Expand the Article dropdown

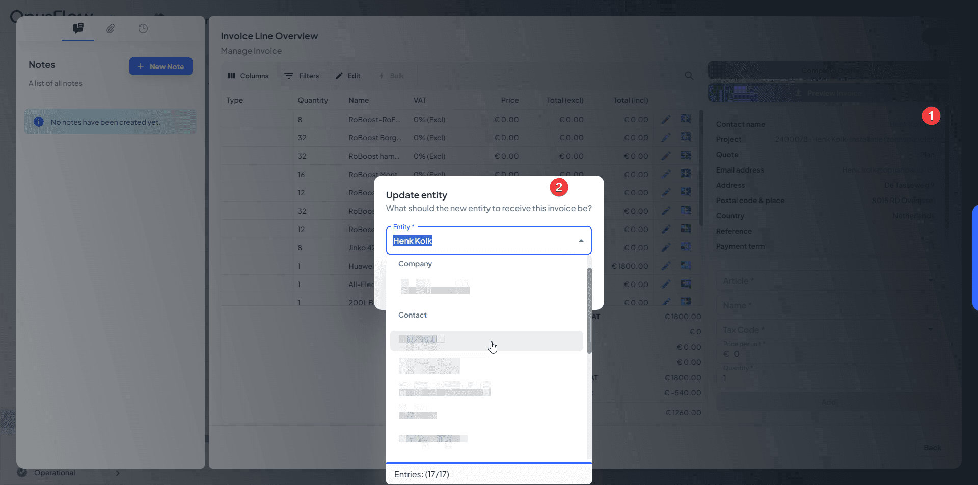[x=930, y=281]
